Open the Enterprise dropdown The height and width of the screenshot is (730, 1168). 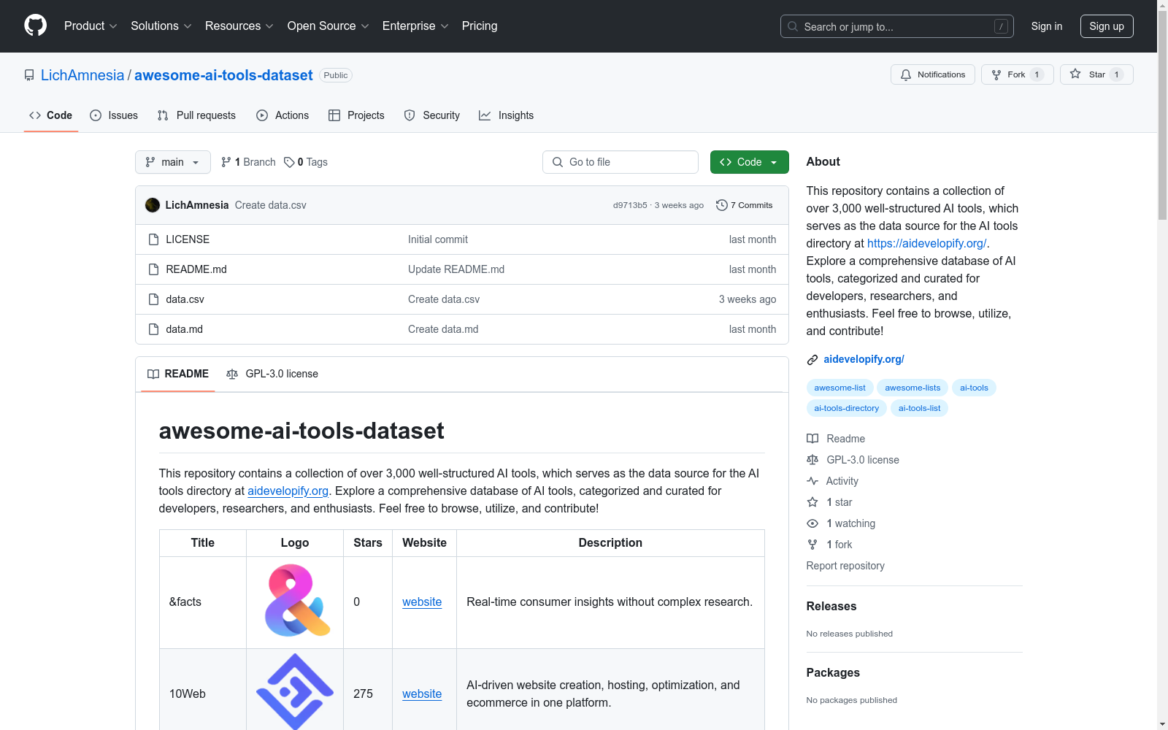tap(415, 26)
